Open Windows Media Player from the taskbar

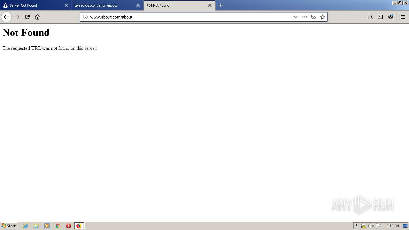click(x=47, y=226)
